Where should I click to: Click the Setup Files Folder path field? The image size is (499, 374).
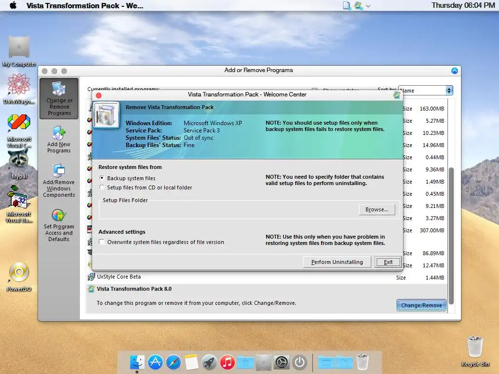229,210
